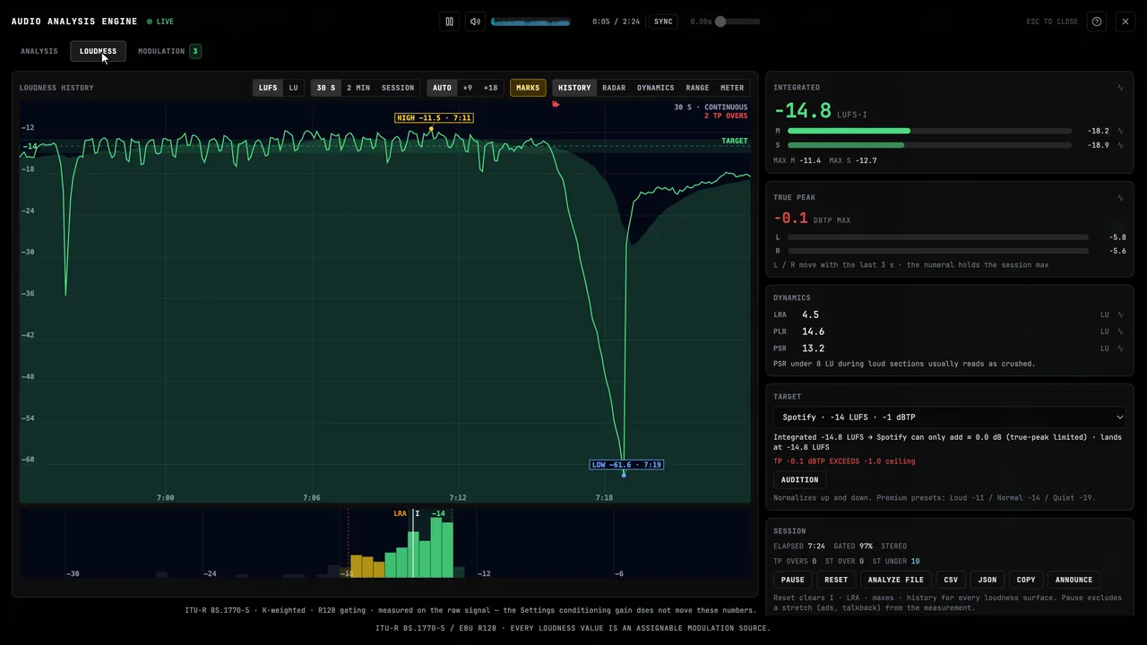The height and width of the screenshot is (645, 1147).
Task: Show the Radar view
Action: tap(614, 88)
